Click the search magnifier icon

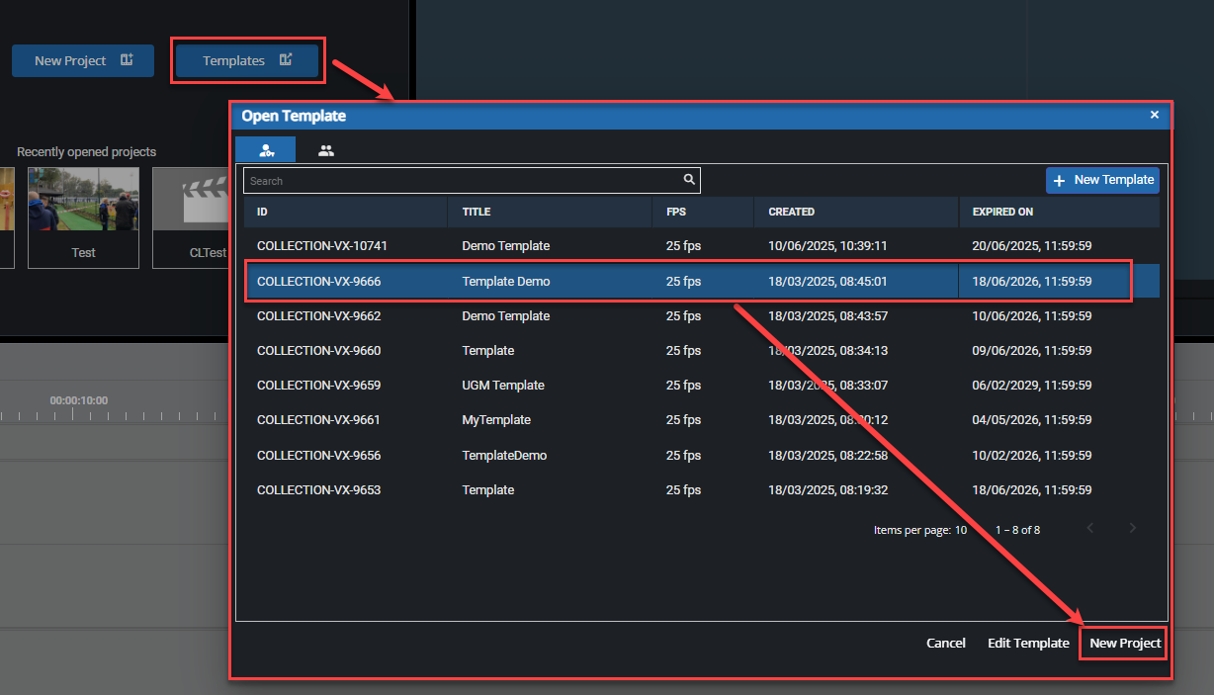coord(689,180)
